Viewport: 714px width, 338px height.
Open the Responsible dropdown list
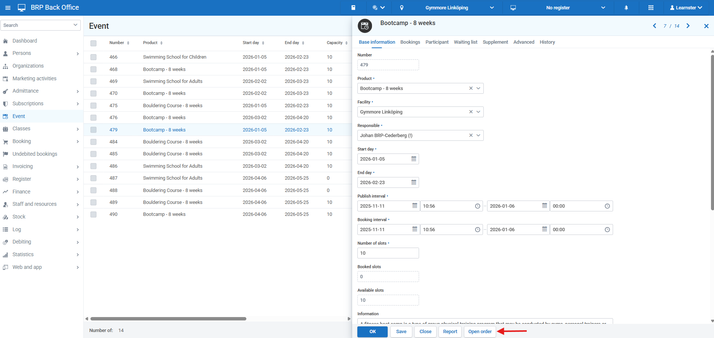478,136
